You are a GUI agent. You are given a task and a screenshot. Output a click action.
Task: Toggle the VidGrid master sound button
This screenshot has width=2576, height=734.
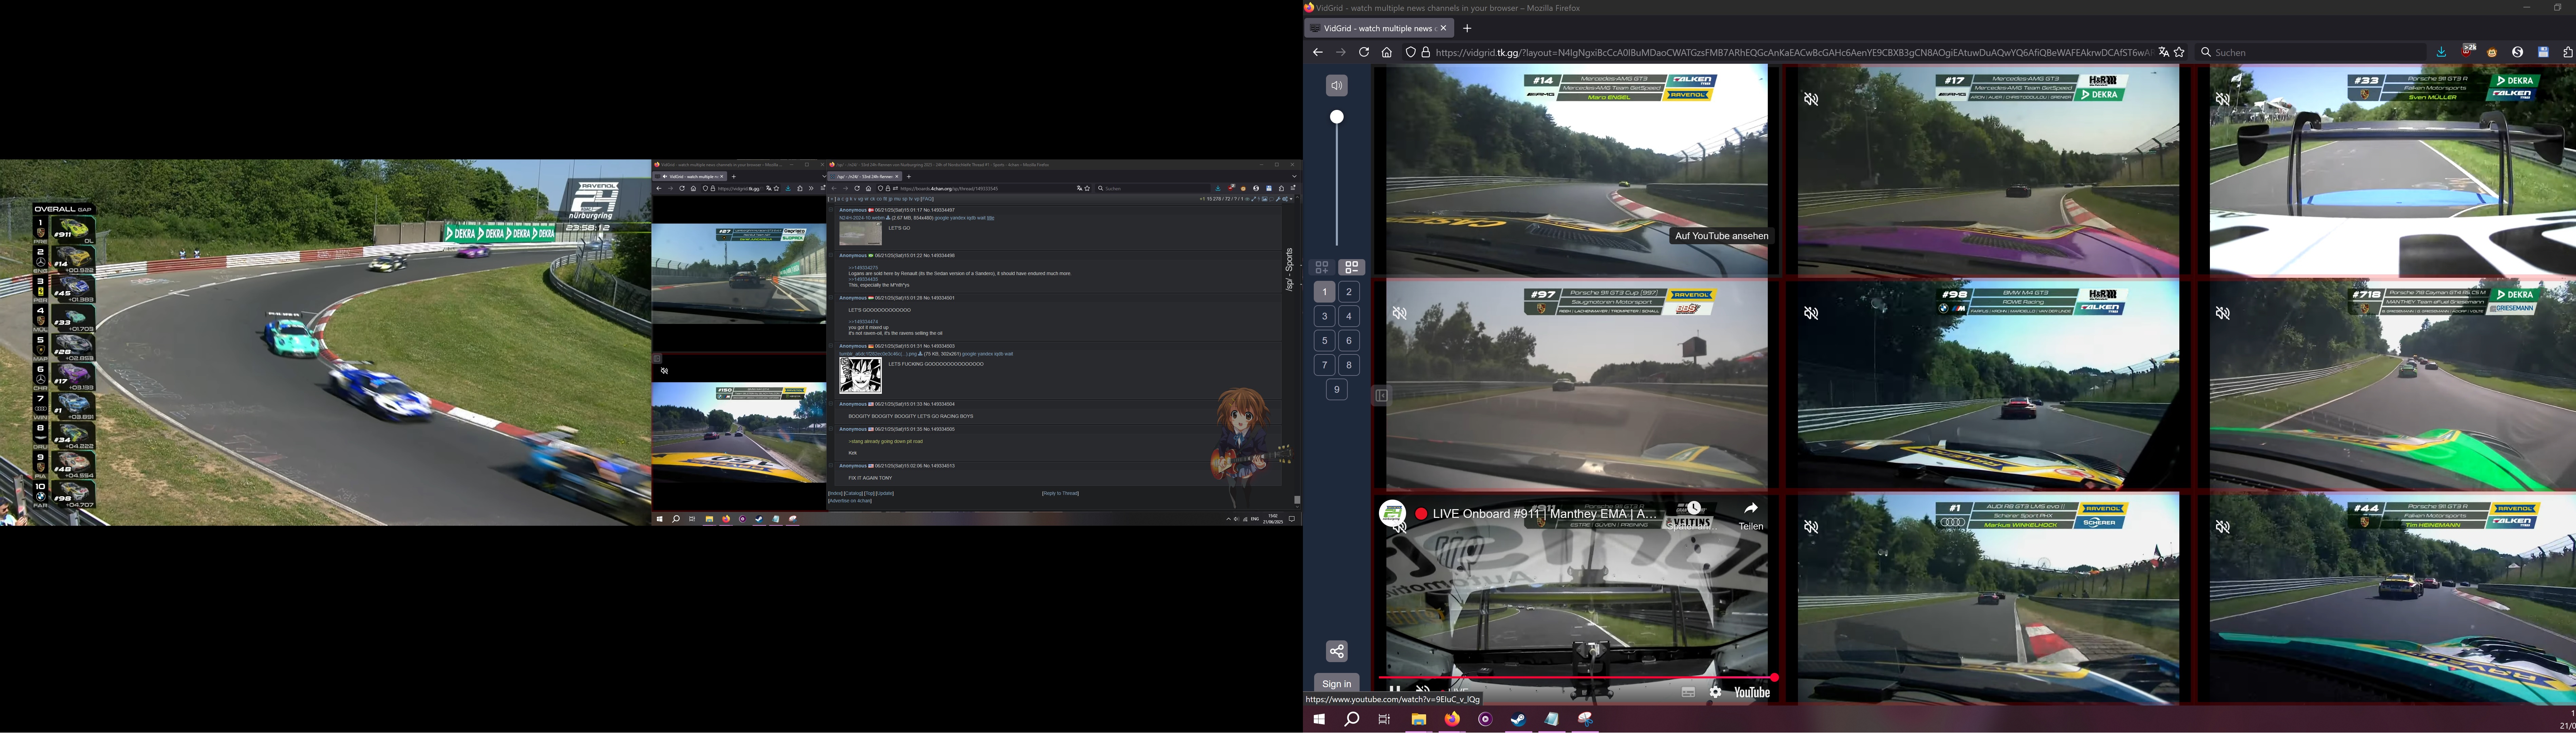click(x=1337, y=86)
